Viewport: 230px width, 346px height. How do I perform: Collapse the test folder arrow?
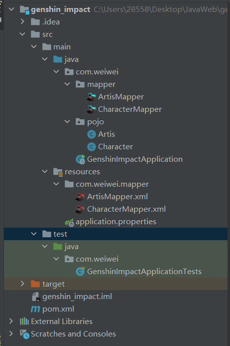[34, 234]
